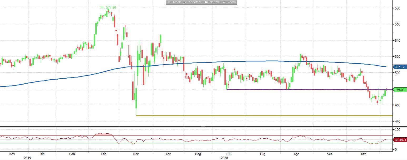Screen dimensions: 407x160
Task: Select the purple horizontal support line
Action: (310, 90)
